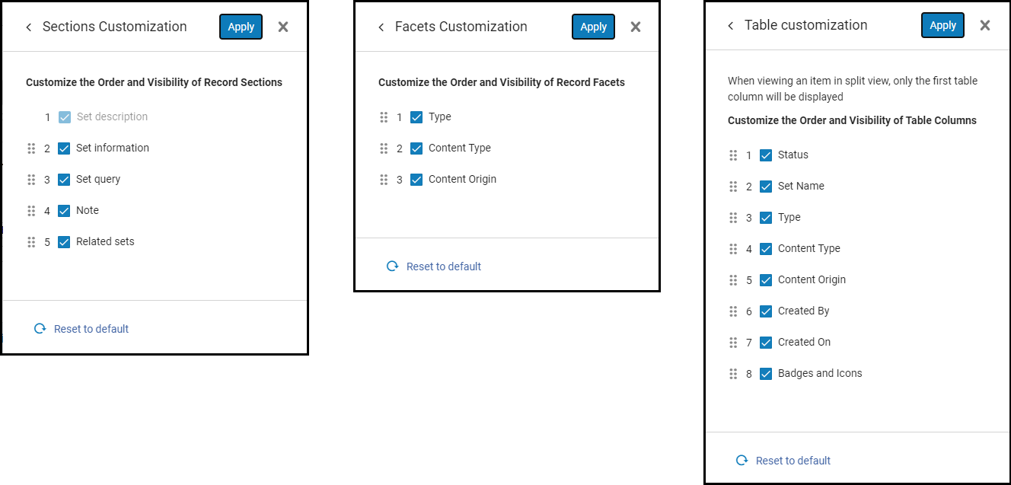Image resolution: width=1011 pixels, height=485 pixels.
Task: Apply changes in Sections Customization
Action: pos(241,27)
